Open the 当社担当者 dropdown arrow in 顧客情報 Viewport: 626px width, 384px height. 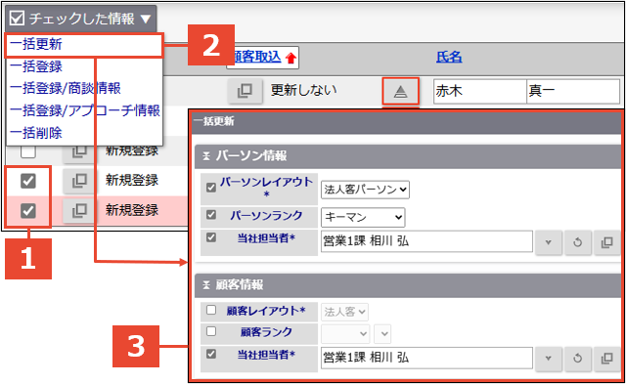[548, 359]
